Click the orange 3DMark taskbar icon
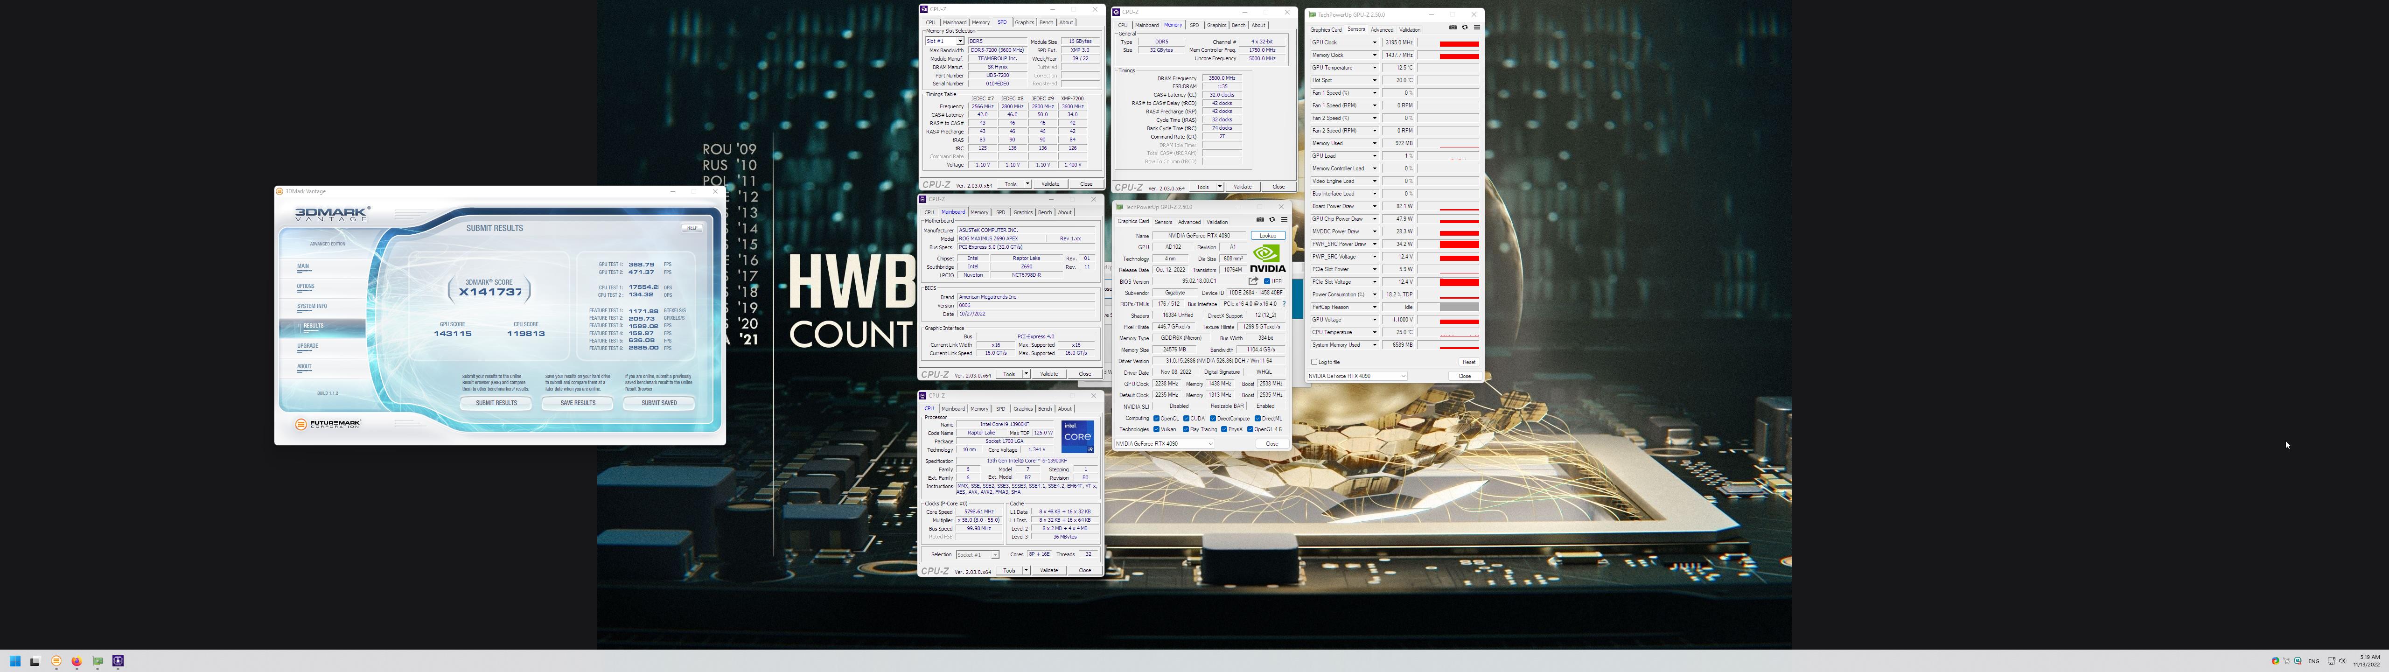The width and height of the screenshot is (2389, 672). [56, 662]
